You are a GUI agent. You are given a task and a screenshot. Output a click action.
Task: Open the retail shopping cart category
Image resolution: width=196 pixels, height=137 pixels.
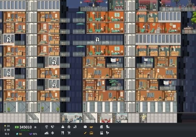(x=69, y=133)
